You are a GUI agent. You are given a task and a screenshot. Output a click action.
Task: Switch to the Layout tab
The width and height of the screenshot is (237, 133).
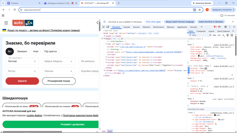(211, 31)
